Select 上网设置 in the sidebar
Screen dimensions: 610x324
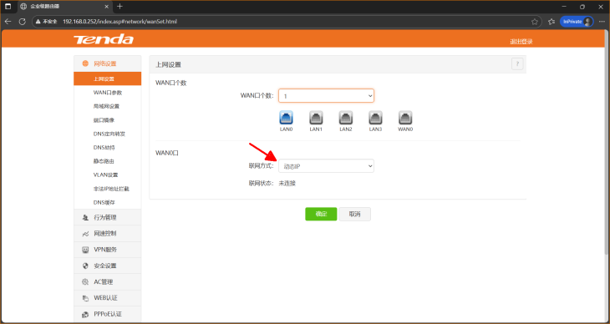pyautogui.click(x=107, y=78)
